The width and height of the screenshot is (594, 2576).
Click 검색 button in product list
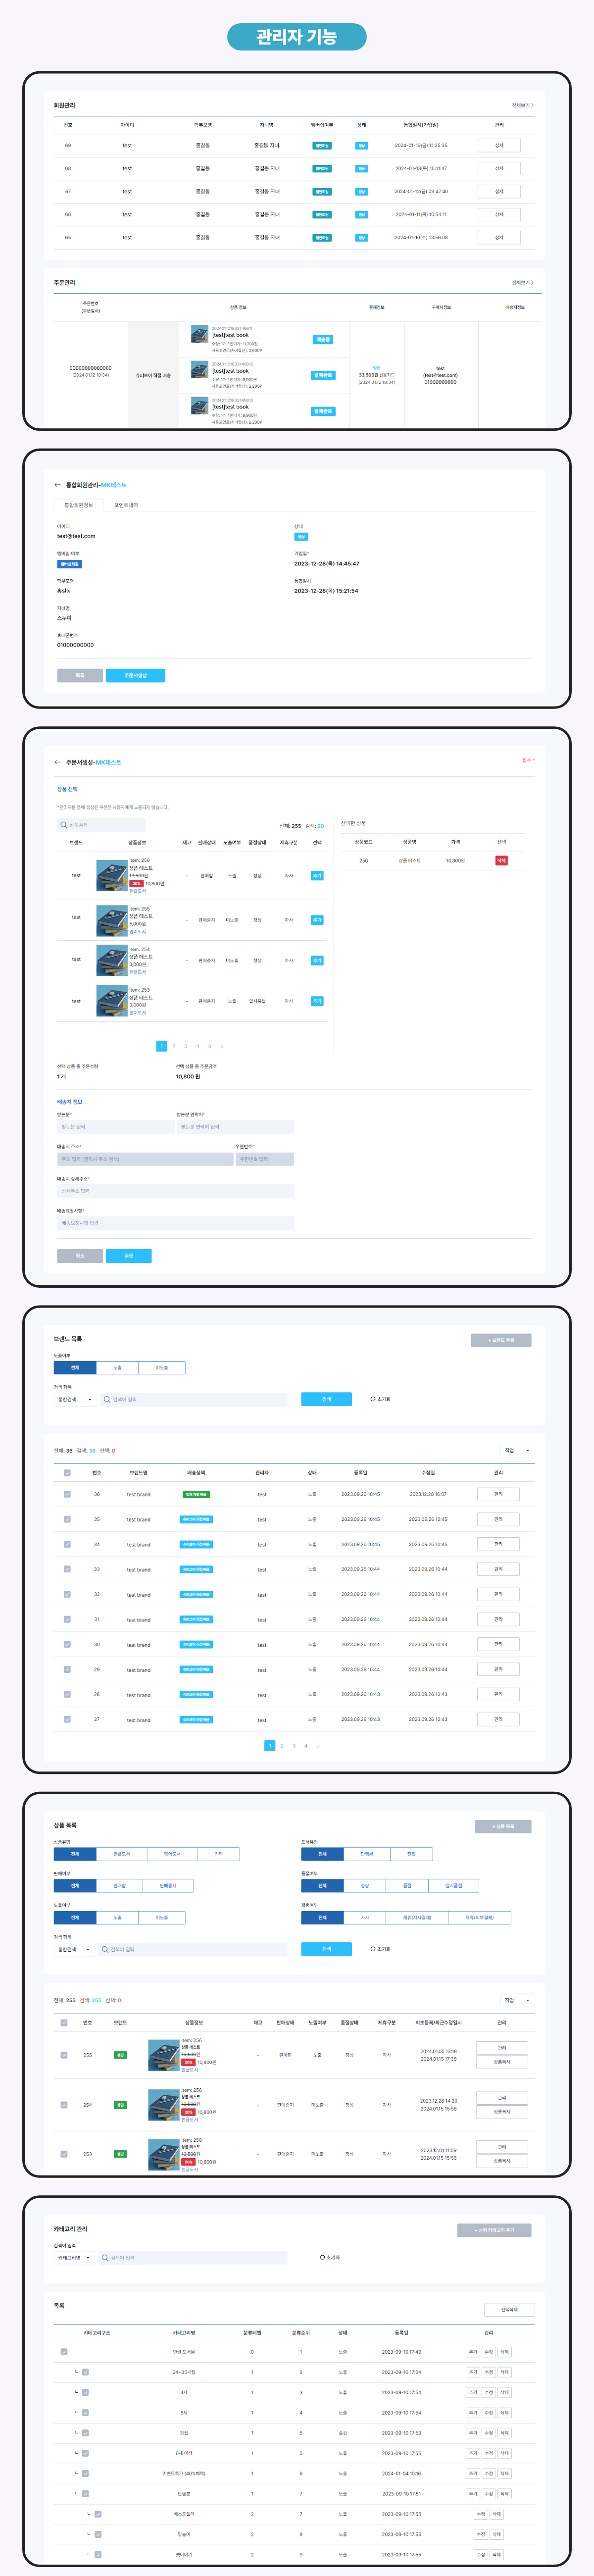[x=326, y=1949]
